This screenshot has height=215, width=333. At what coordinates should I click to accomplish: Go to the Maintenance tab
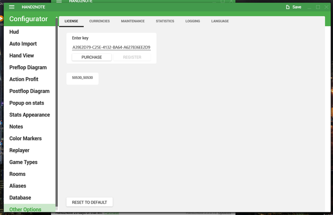[x=133, y=21]
